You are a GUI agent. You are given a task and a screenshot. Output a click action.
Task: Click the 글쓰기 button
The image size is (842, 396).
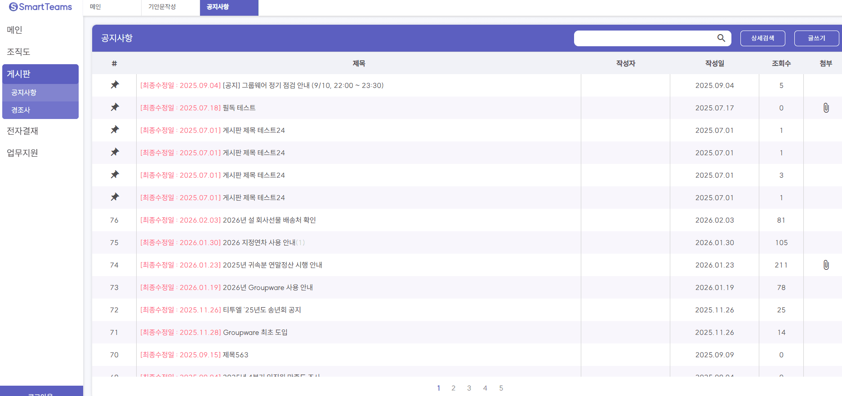(816, 38)
